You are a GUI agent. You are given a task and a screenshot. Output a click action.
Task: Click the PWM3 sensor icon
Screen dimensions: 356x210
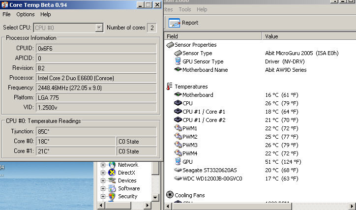point(178,145)
